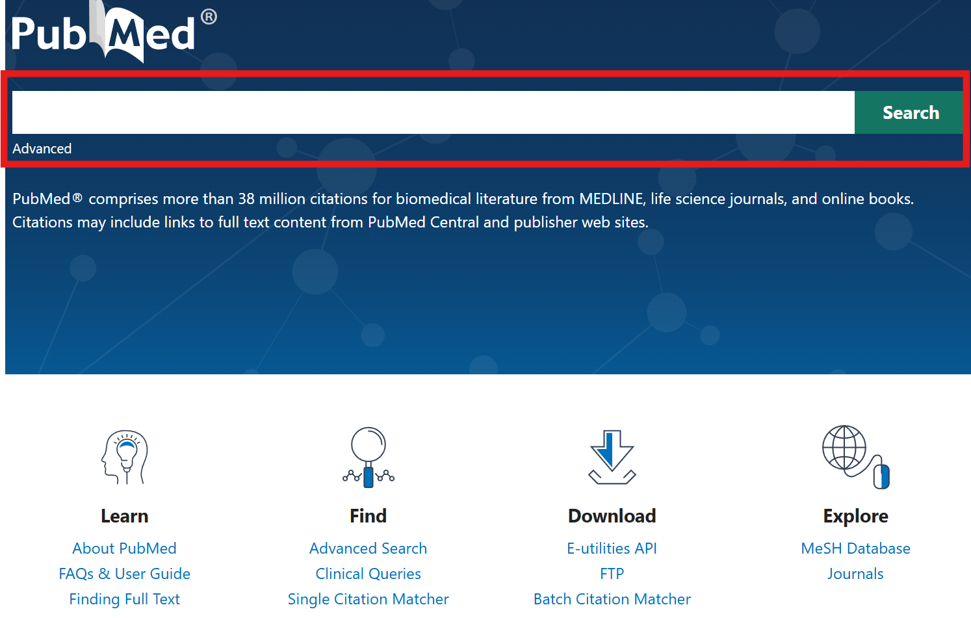This screenshot has height=618, width=971.
Task: Click the Learn head lightbulb icon
Action: 125,457
